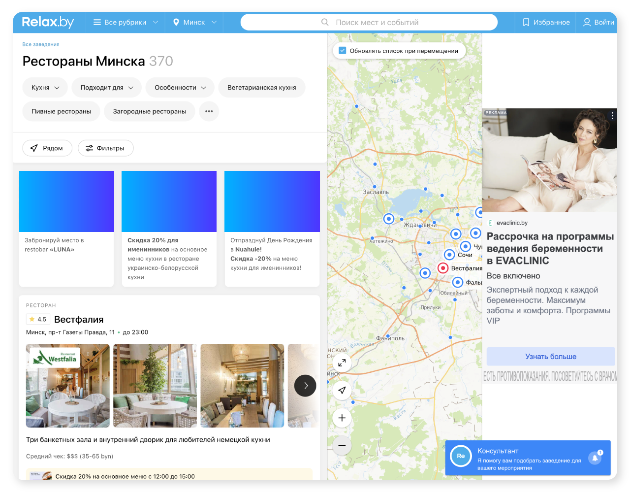Viewport: 630px width, 496px height.
Task: Click Войти to sign in
Action: (598, 22)
